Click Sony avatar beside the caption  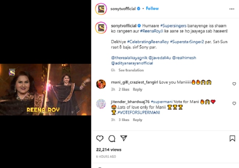coord(101,28)
